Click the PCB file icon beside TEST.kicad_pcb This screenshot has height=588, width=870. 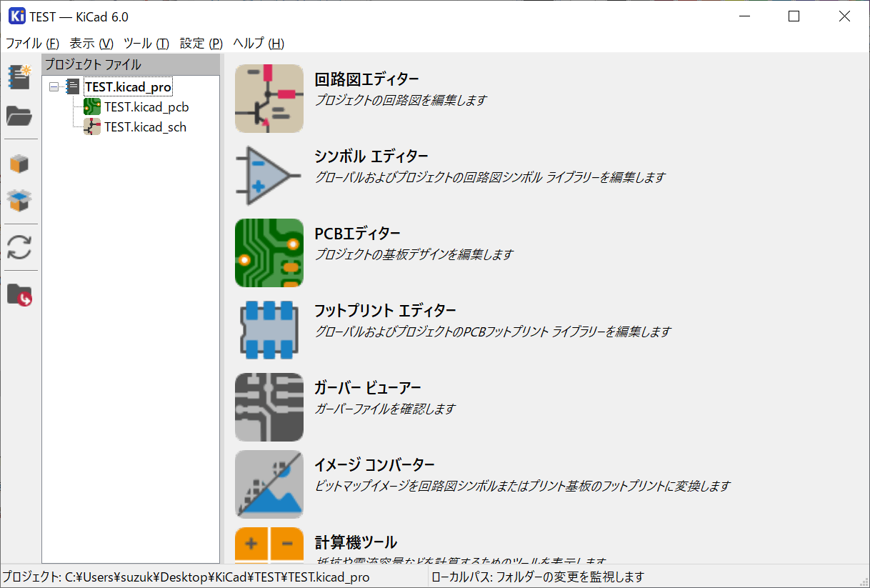[92, 107]
